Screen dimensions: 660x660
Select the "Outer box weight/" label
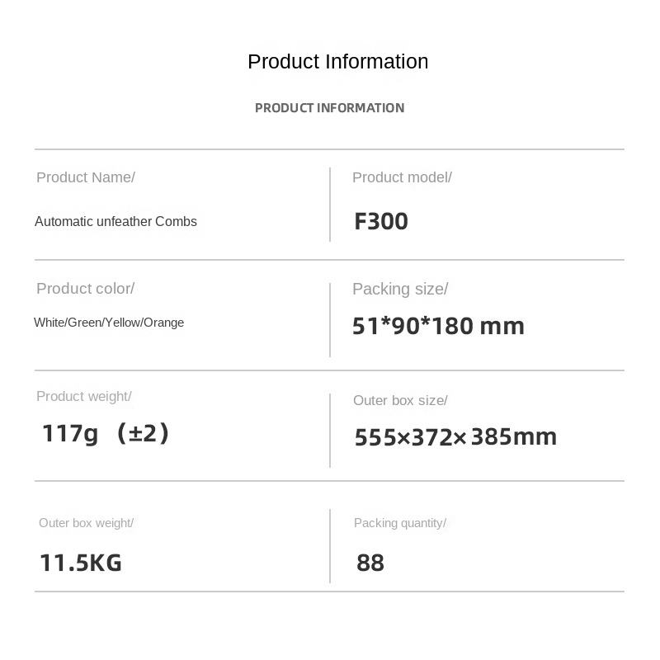tap(86, 523)
